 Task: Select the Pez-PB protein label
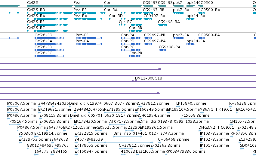(82, 35)
